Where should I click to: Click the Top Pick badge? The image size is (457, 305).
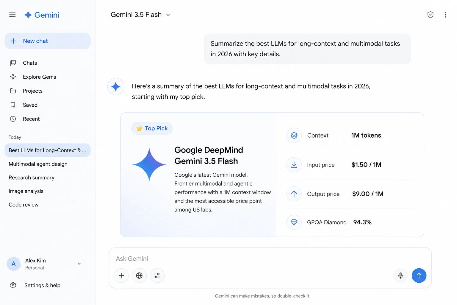152,128
